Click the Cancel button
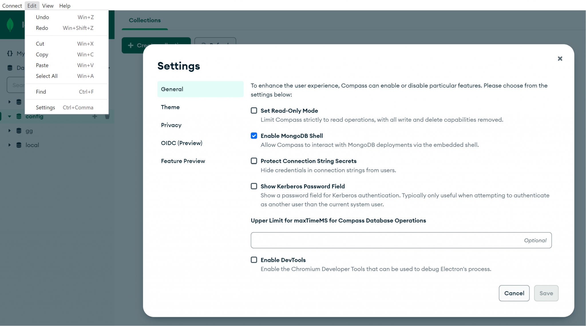 [x=514, y=293]
